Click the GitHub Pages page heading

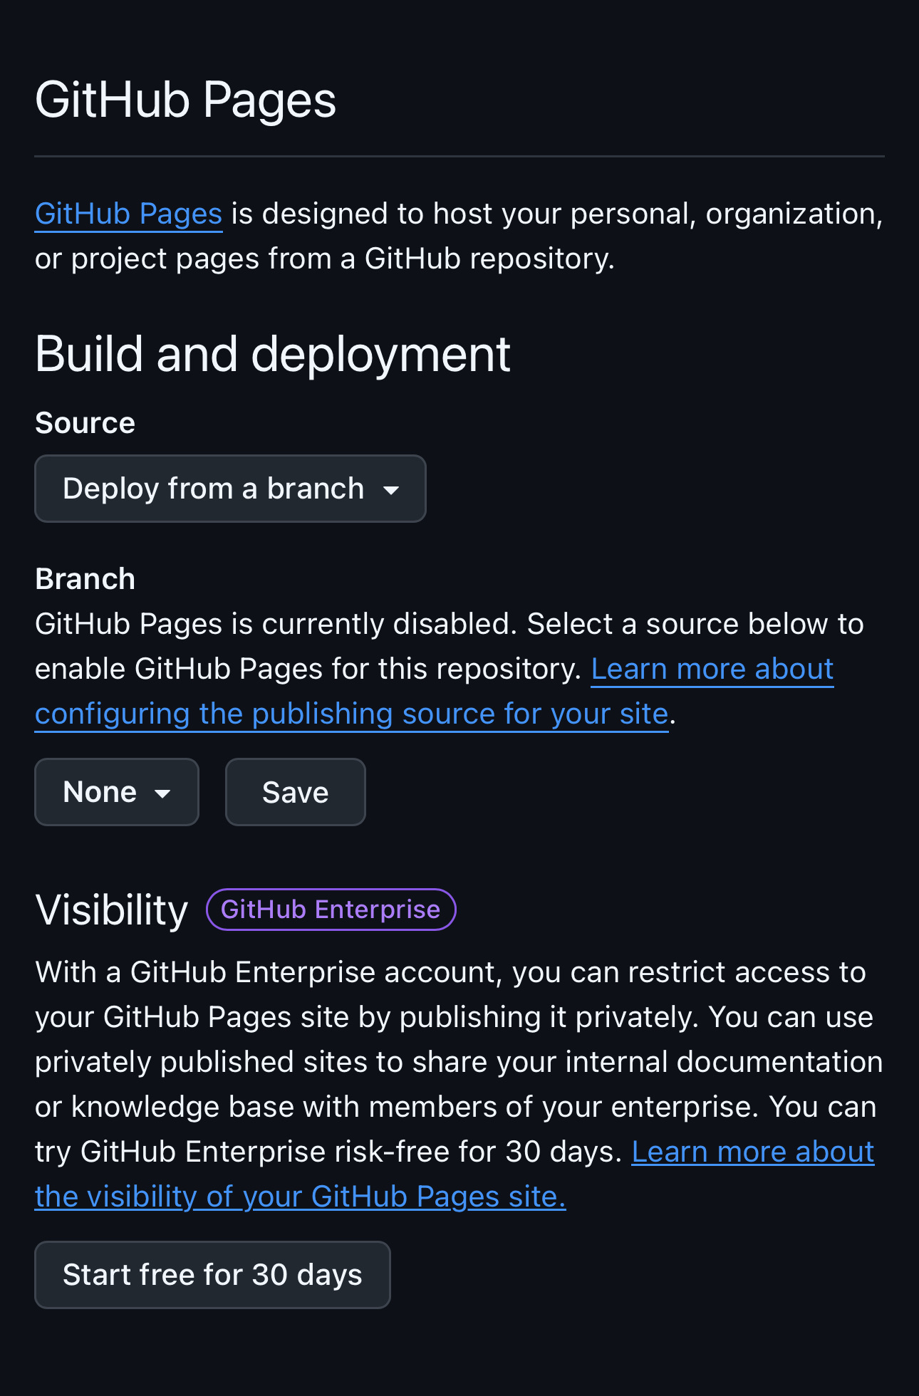coord(185,100)
